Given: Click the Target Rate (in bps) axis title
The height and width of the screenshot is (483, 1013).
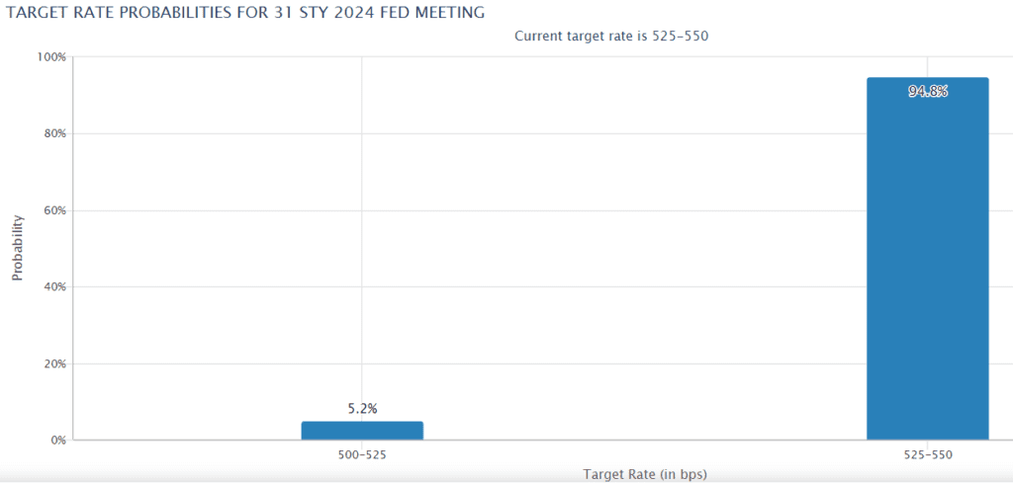Looking at the screenshot, I should point(645,474).
